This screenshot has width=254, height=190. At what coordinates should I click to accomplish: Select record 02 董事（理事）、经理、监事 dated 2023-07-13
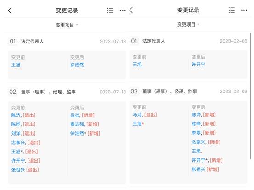coord(67,92)
